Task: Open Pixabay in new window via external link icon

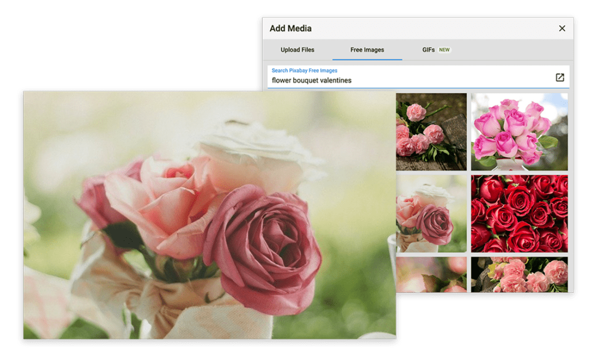Action: [x=559, y=77]
